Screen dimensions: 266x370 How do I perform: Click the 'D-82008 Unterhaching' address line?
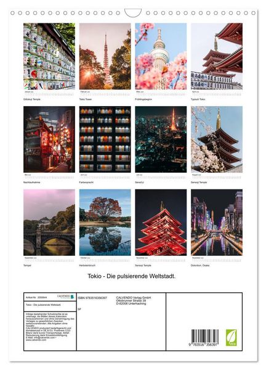[x=131, y=303]
